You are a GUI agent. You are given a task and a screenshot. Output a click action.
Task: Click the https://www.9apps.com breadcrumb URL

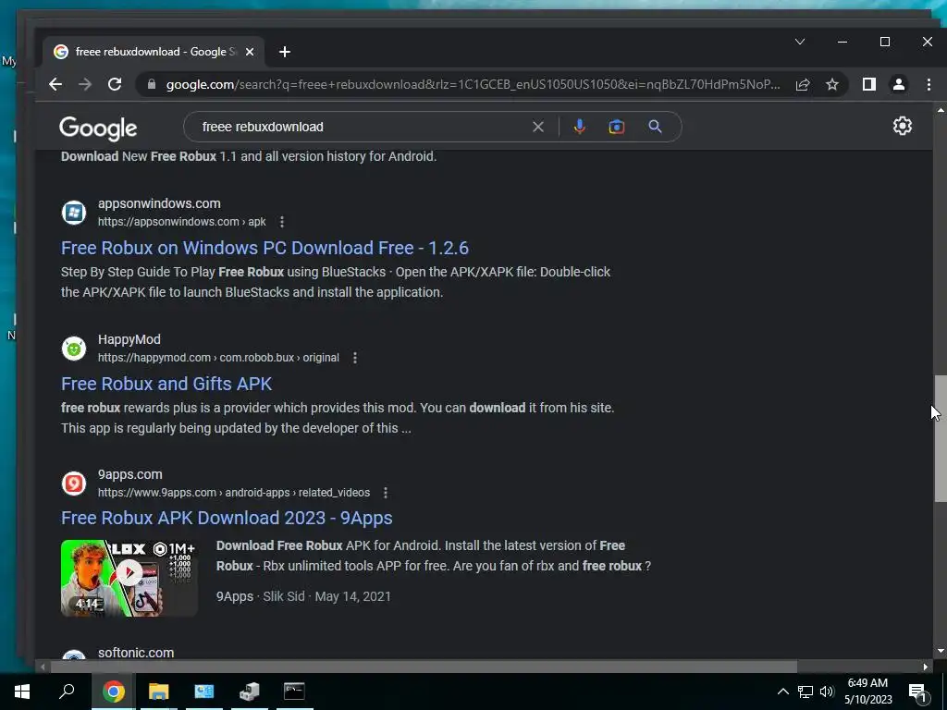pyautogui.click(x=234, y=494)
